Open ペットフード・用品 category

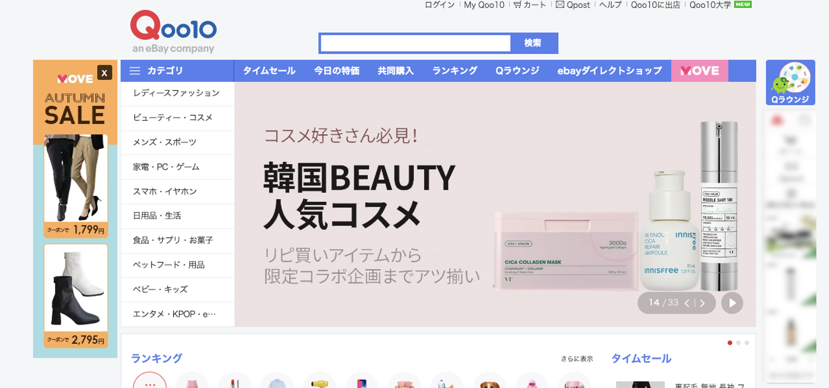[178, 265]
